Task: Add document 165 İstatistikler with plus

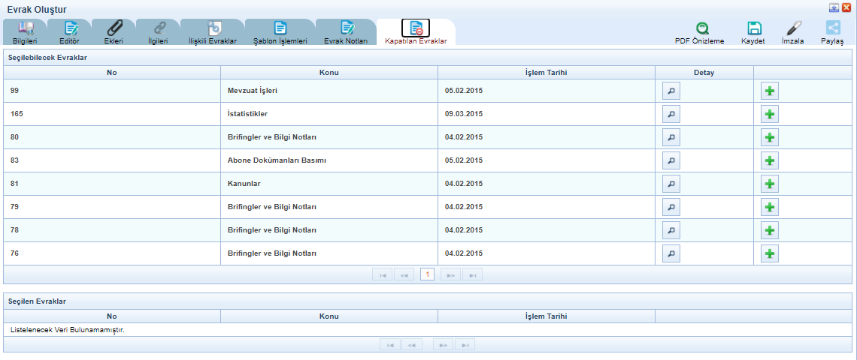Action: click(769, 114)
